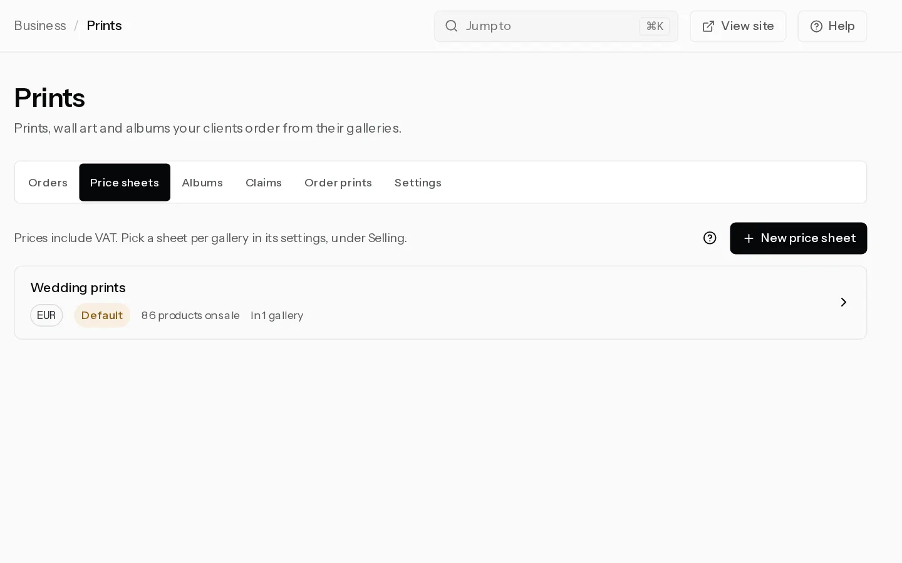Click the Default badge on Wedding prints
The height and width of the screenshot is (563, 902).
point(102,315)
